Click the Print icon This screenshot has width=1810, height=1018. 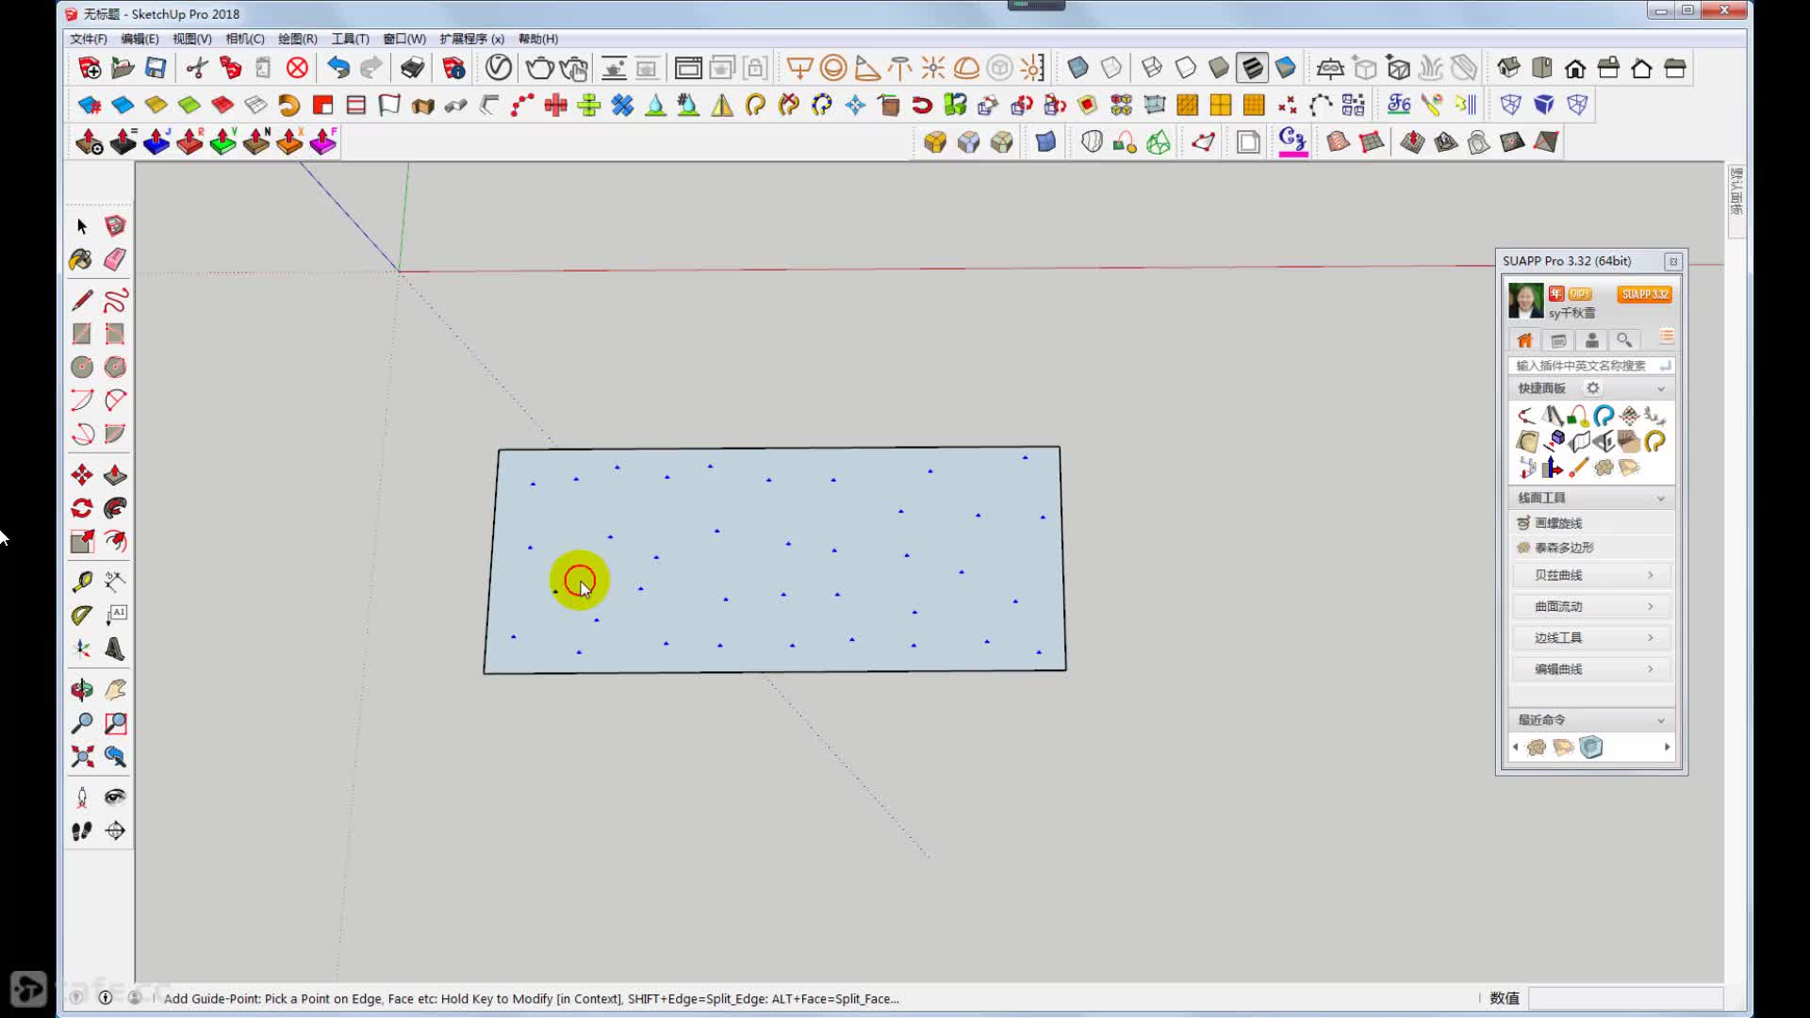tap(412, 68)
